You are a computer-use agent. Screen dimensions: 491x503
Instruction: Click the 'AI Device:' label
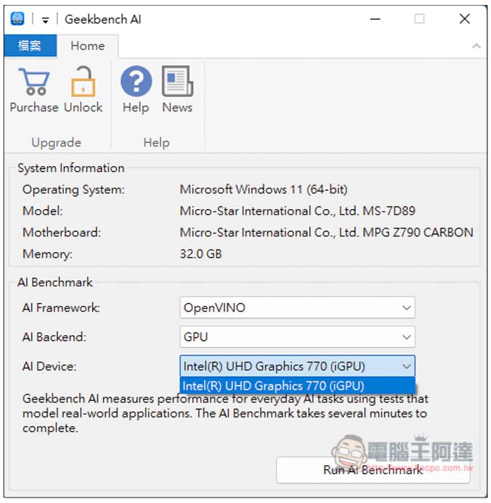point(49,366)
